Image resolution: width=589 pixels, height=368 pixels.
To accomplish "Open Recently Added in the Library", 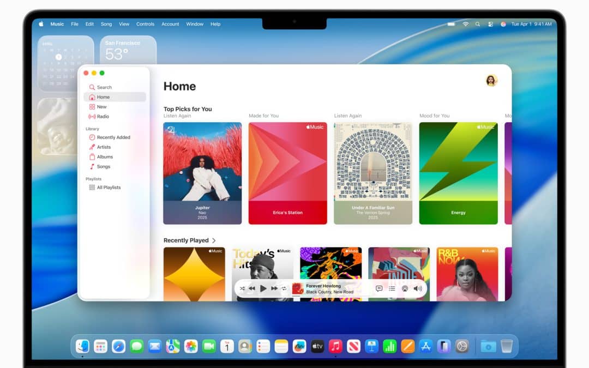I will coord(115,137).
